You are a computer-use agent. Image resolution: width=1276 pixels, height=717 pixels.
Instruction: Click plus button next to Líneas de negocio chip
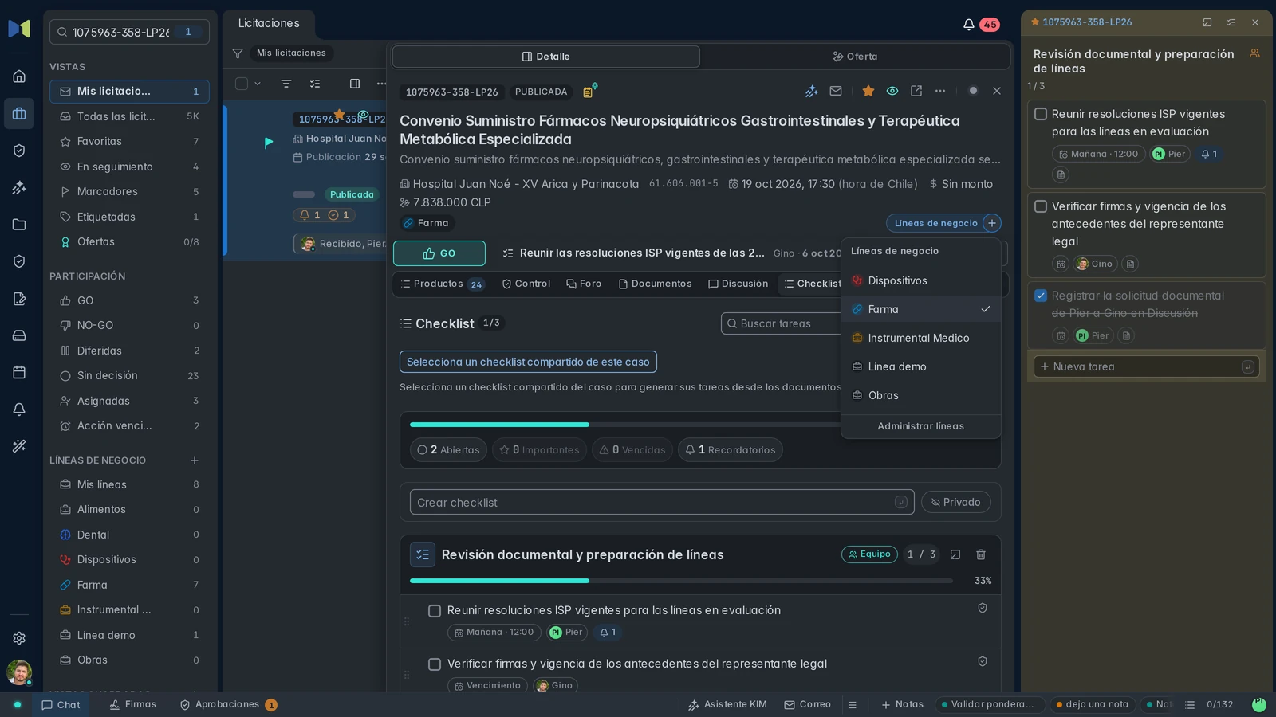pos(992,223)
